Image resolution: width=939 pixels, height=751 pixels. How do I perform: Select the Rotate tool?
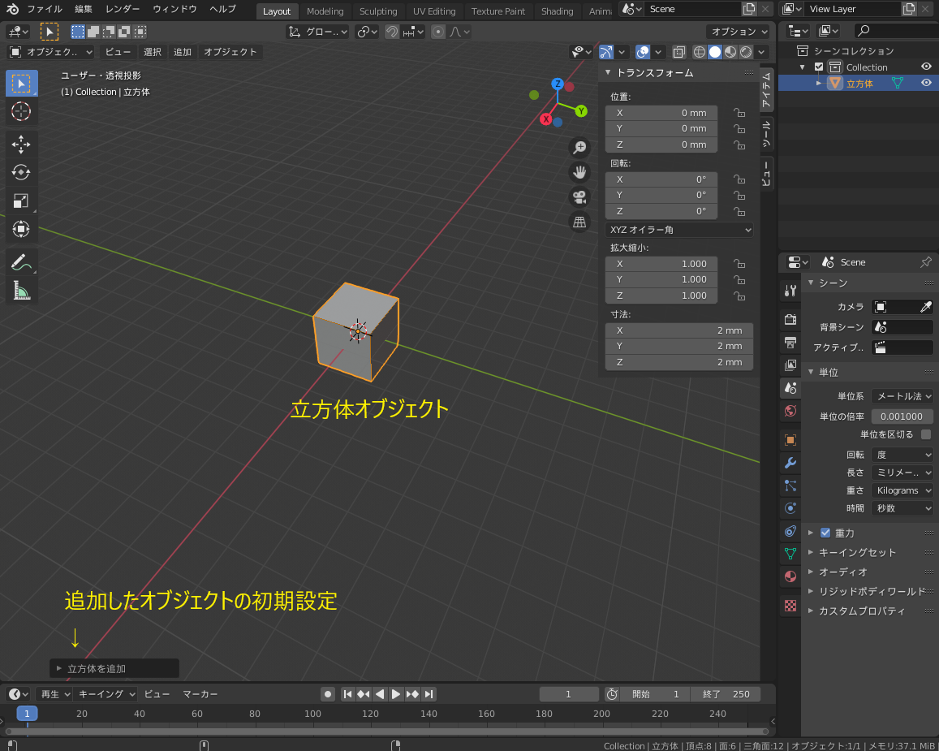click(22, 172)
